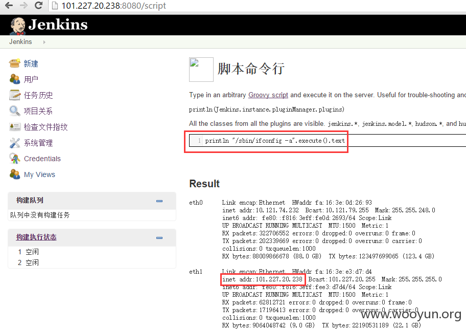Click the broken image icon beside 脚本命令行
Image resolution: width=466 pixels, height=329 pixels.
pos(201,69)
